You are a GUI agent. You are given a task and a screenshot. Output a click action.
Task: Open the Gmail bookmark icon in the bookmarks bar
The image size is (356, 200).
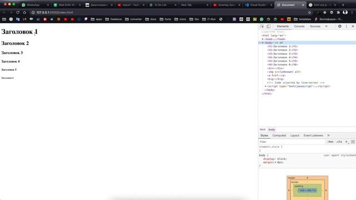(24, 19)
